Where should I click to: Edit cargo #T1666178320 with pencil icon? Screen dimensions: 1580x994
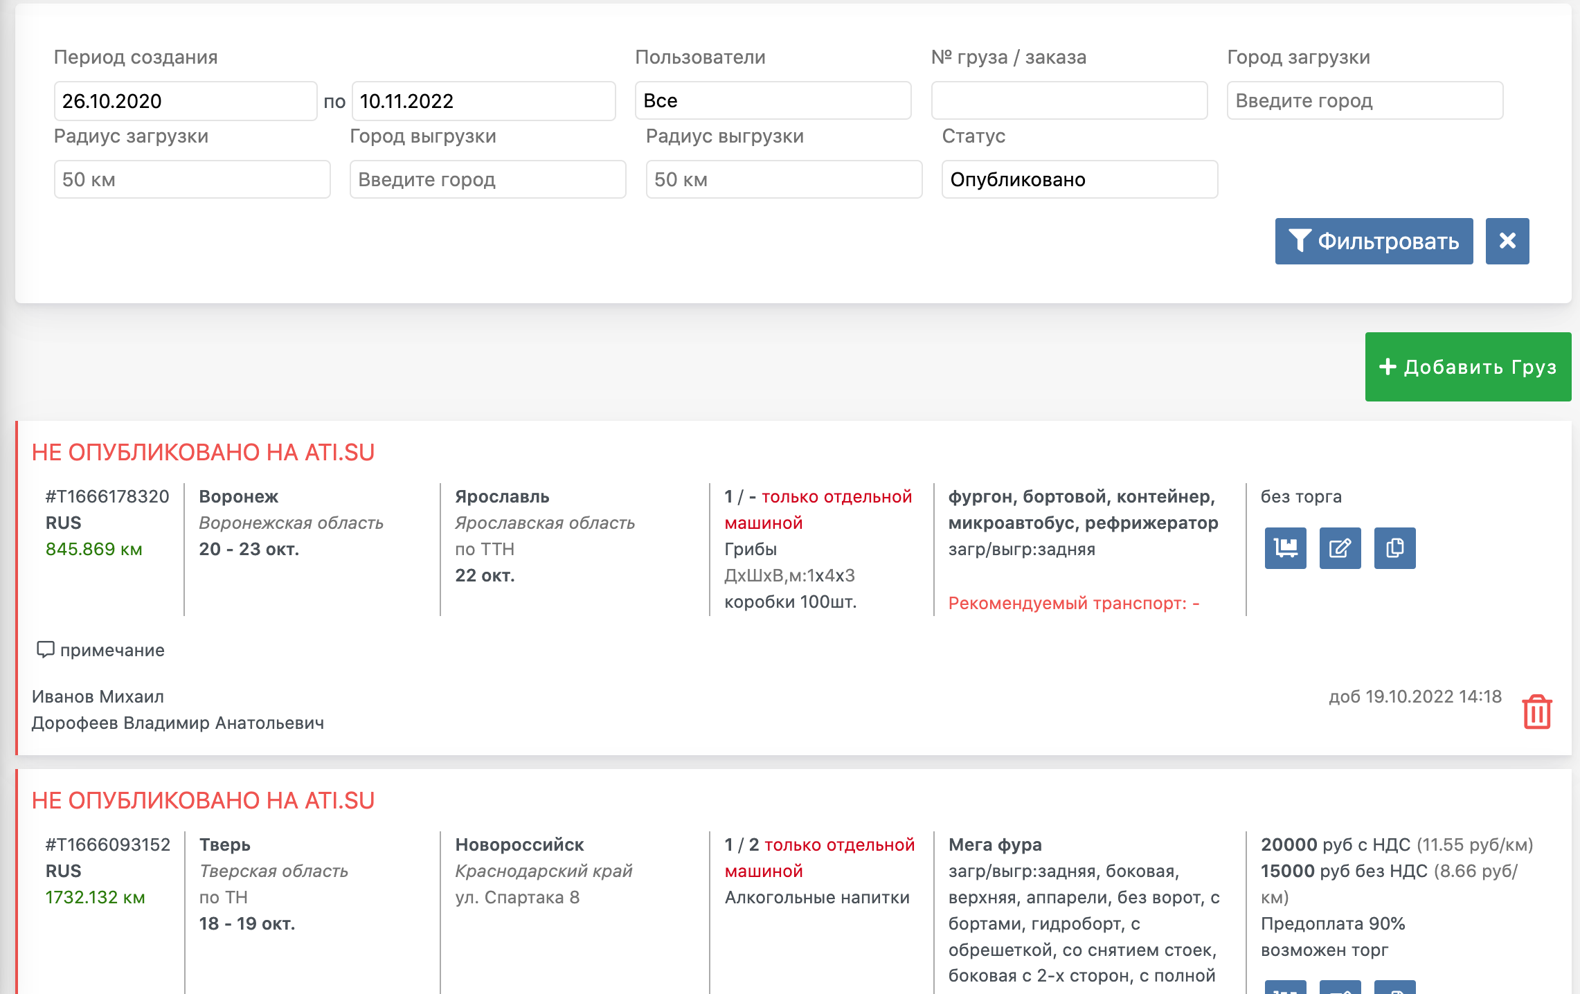1340,548
